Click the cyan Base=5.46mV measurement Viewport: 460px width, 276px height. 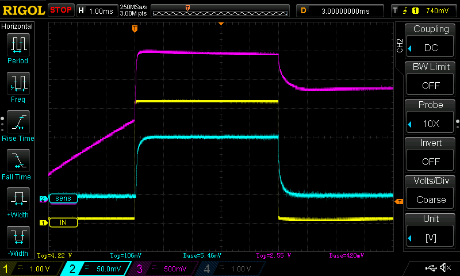point(202,255)
